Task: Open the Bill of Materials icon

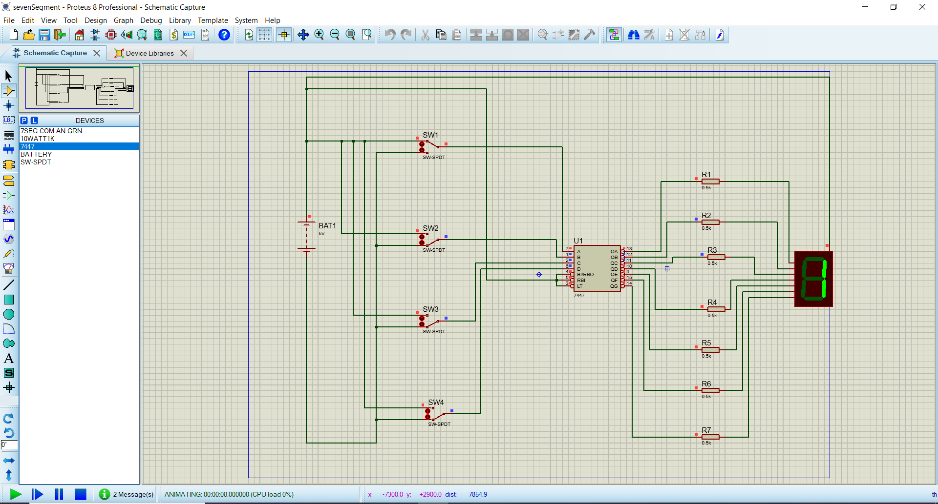Action: [173, 35]
